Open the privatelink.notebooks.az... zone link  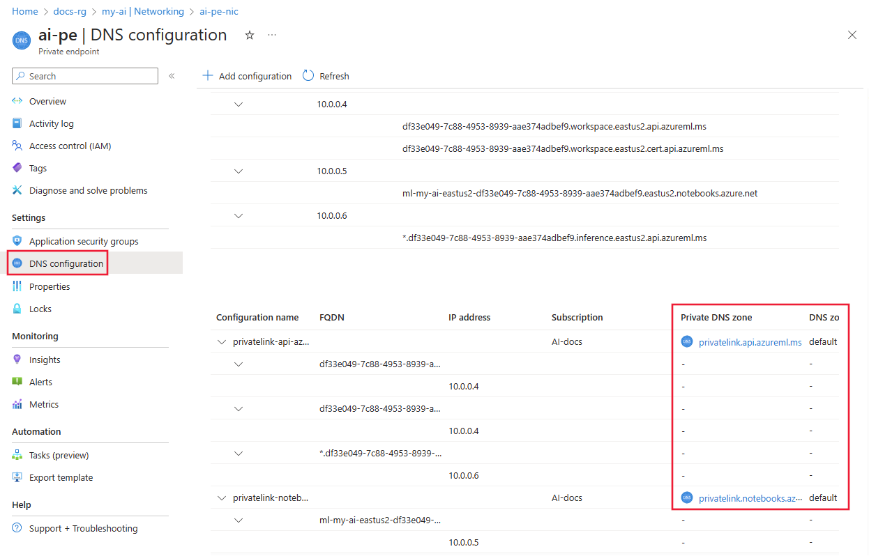pyautogui.click(x=750, y=497)
